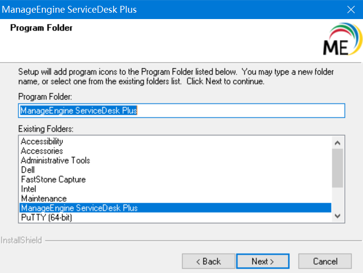Cancel the installation setup
363x273 pixels.
(325, 261)
